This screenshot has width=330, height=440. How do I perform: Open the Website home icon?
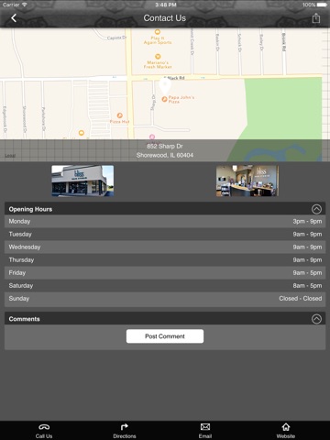pos(286,426)
